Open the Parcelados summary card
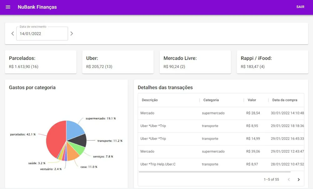 [x=41, y=62]
